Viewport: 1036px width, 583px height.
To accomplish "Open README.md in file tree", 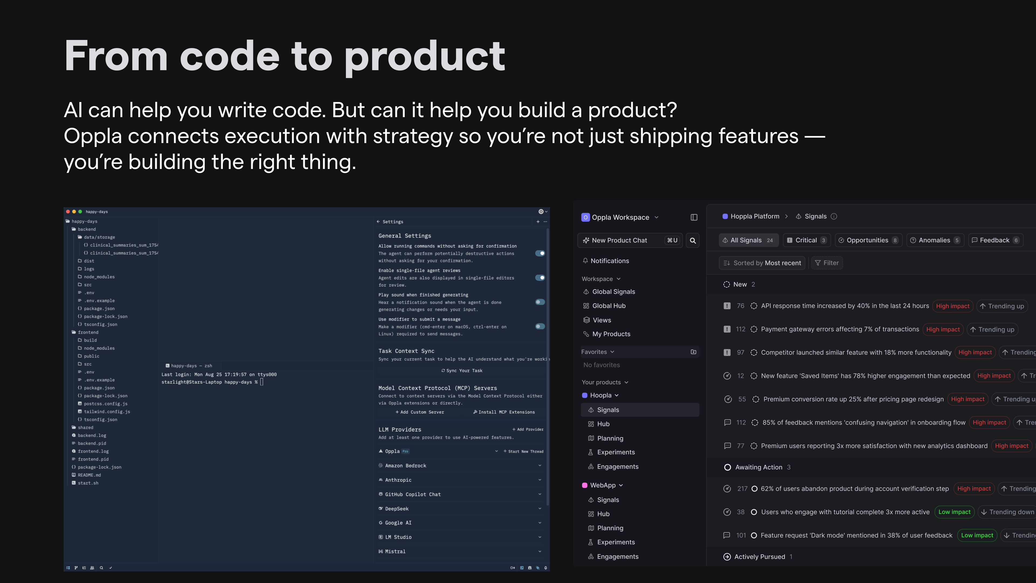I will pyautogui.click(x=86, y=475).
